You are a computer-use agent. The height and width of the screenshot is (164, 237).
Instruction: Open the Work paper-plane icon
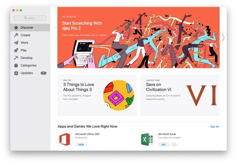[16, 43]
